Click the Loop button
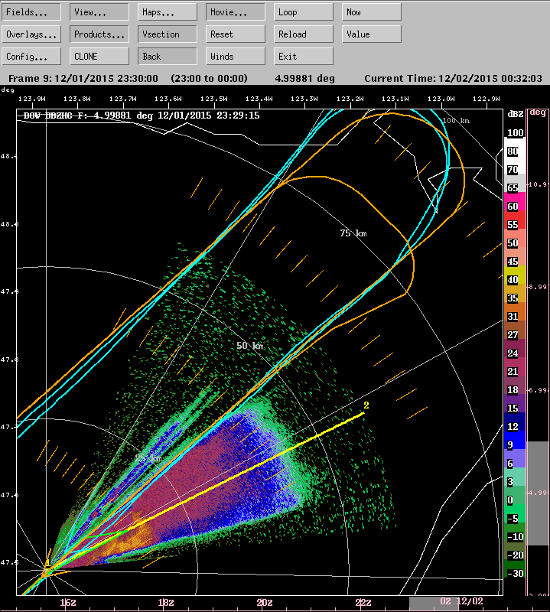Image resolution: width=550 pixels, height=612 pixels. pyautogui.click(x=303, y=12)
